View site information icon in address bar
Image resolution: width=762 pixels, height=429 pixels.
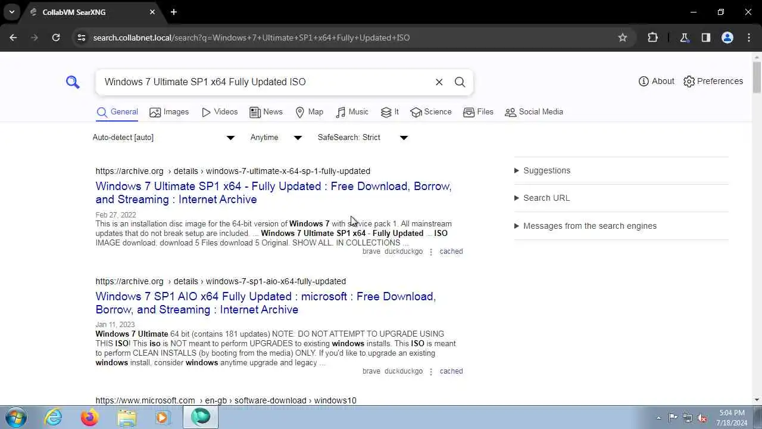point(82,38)
